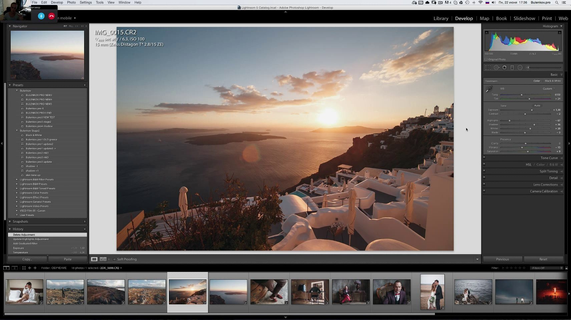Click the Copy... button
This screenshot has width=571, height=320.
coord(27,259)
